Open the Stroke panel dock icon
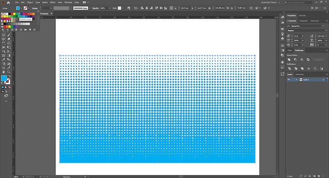Image resolution: width=329 pixels, height=178 pixels. click(282, 46)
